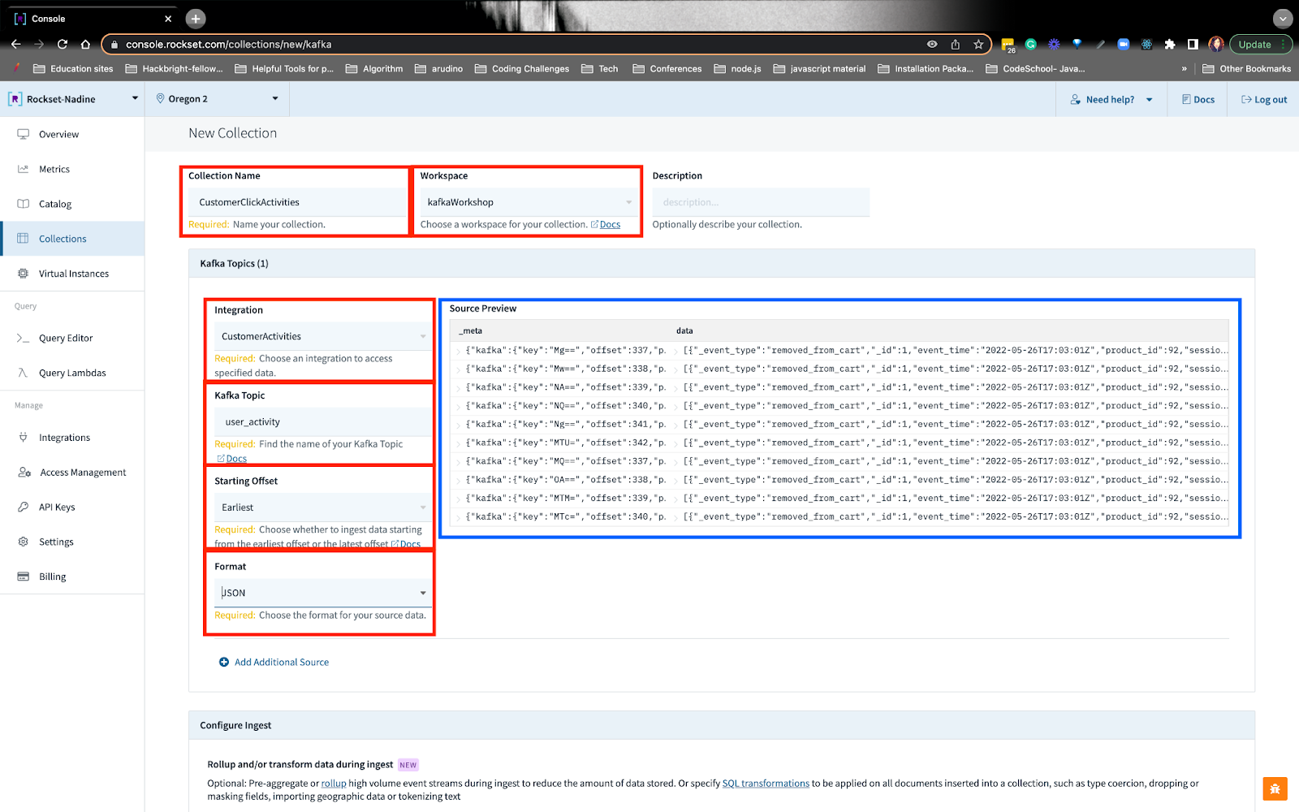1299x812 pixels.
Task: Open API Keys via the key icon
Action: pos(23,507)
